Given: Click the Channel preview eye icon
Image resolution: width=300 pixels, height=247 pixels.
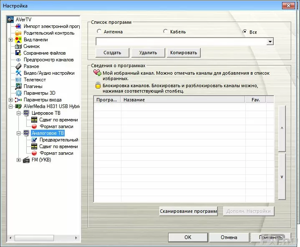Looking at the screenshot, I should [18, 60].
